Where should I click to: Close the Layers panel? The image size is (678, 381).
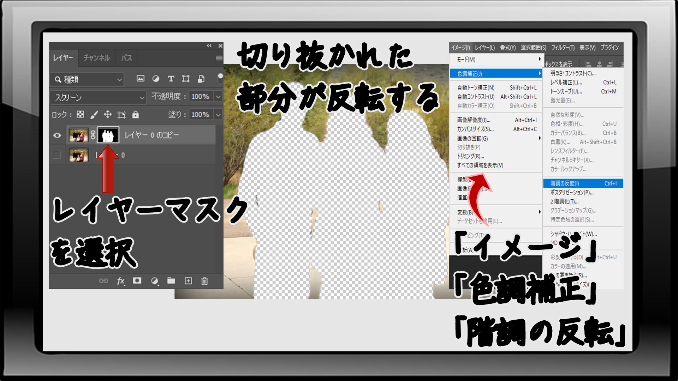(220, 46)
